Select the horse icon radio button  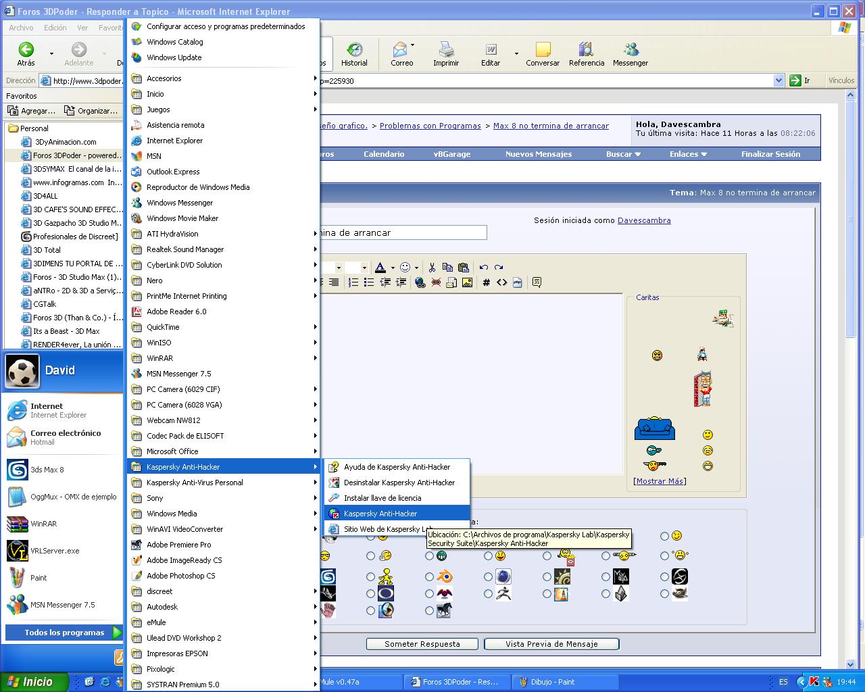click(429, 611)
